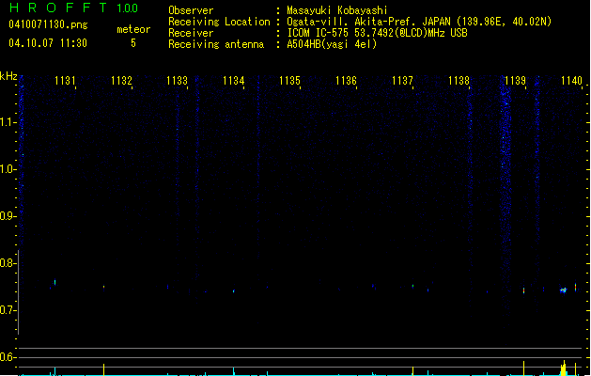This screenshot has width=591, height=376.
Task: Click the 1133 time axis marker
Action: [x=178, y=81]
